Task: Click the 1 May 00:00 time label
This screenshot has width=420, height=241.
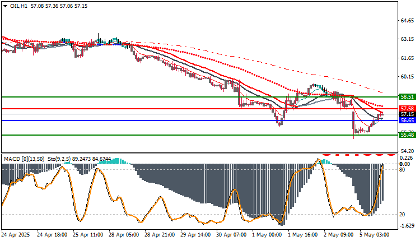Action: point(267,235)
